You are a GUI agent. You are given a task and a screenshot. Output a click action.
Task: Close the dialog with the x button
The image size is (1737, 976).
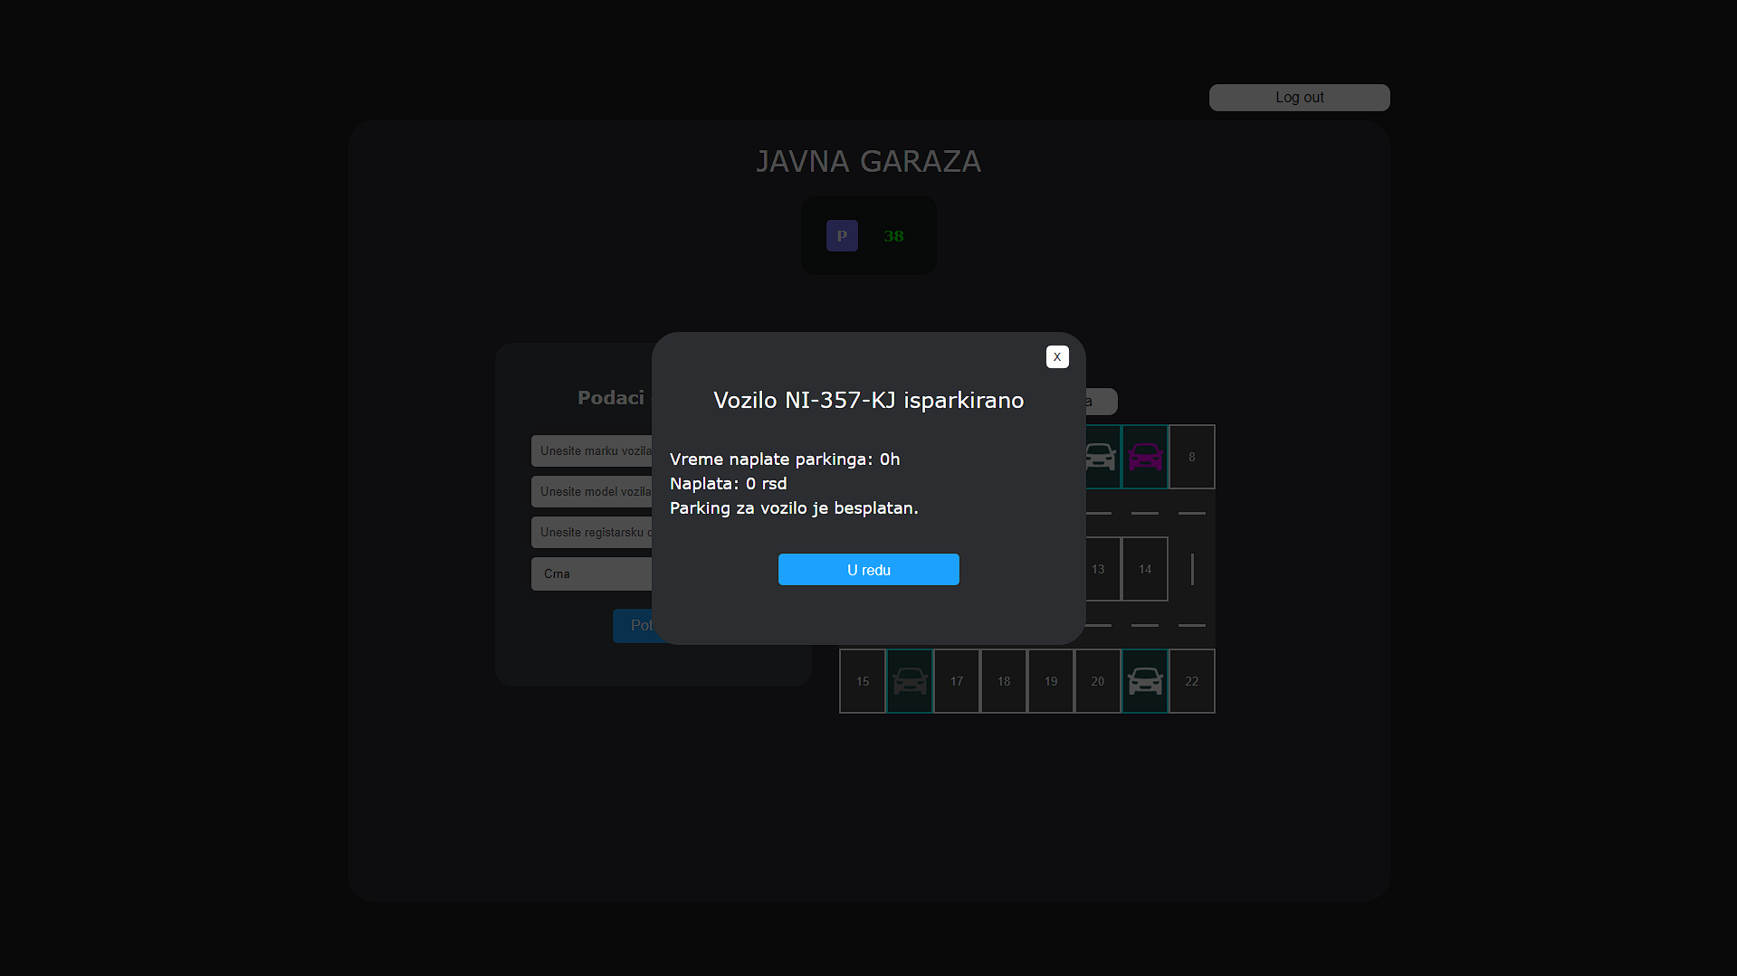point(1057,357)
